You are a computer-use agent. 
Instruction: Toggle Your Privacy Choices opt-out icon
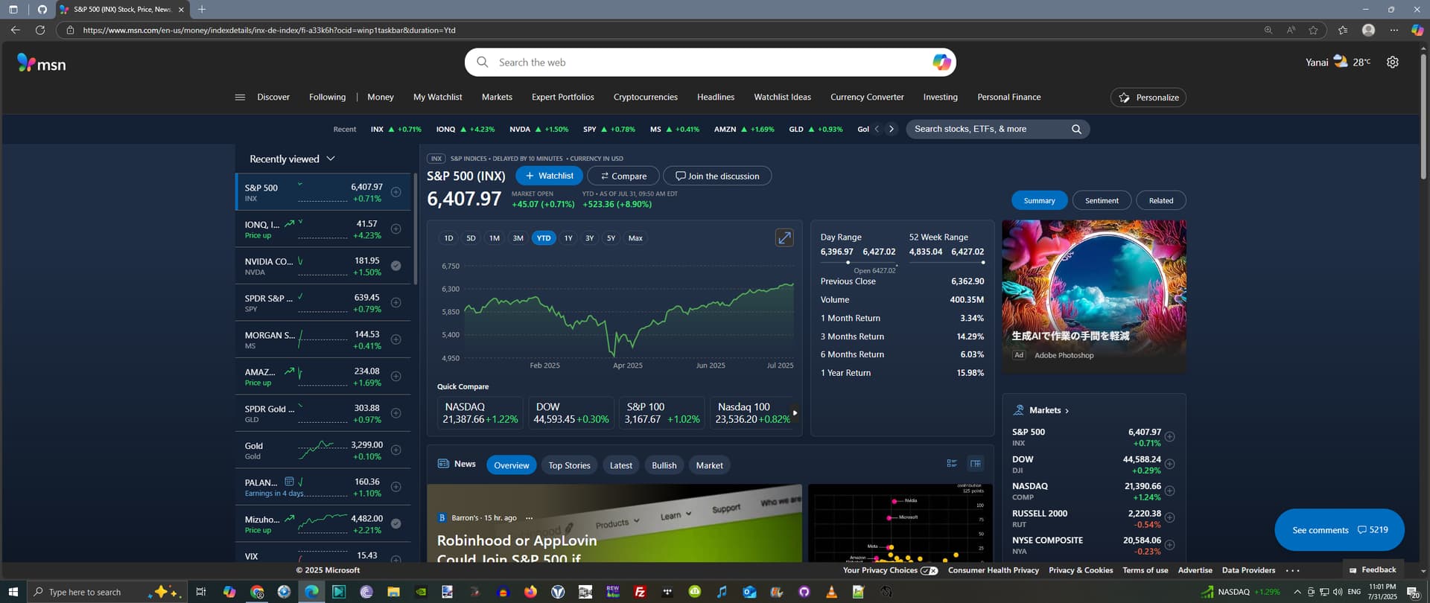tap(929, 571)
